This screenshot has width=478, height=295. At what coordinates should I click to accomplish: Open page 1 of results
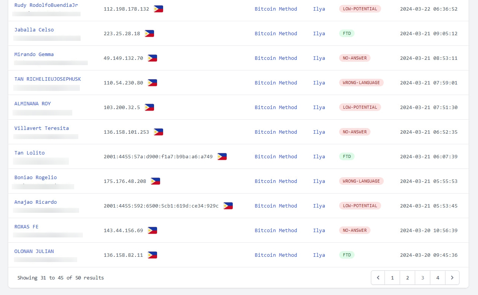[392, 278]
